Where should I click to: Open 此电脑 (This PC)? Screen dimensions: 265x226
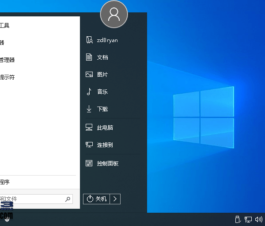point(105,128)
